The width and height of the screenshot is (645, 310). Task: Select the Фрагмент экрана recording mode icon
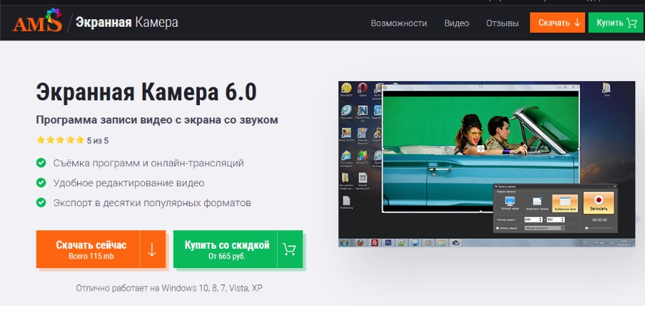click(x=537, y=202)
